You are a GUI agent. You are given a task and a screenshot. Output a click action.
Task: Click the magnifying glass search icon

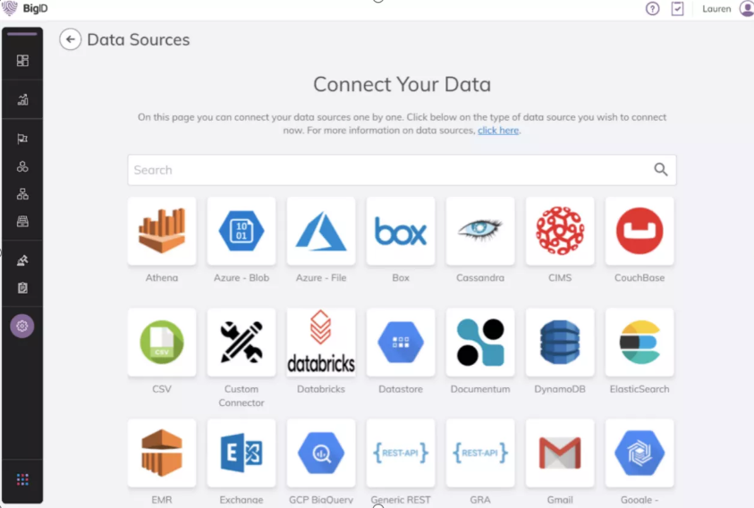pos(661,169)
